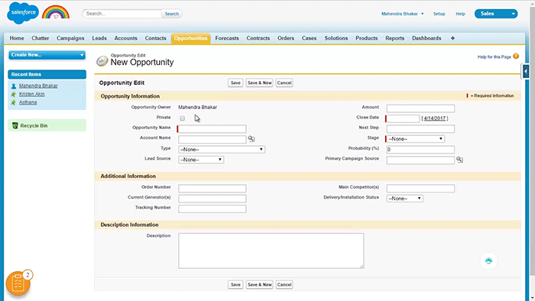Image resolution: width=535 pixels, height=301 pixels.
Task: Click the Recycle Bin link
Action: click(34, 126)
